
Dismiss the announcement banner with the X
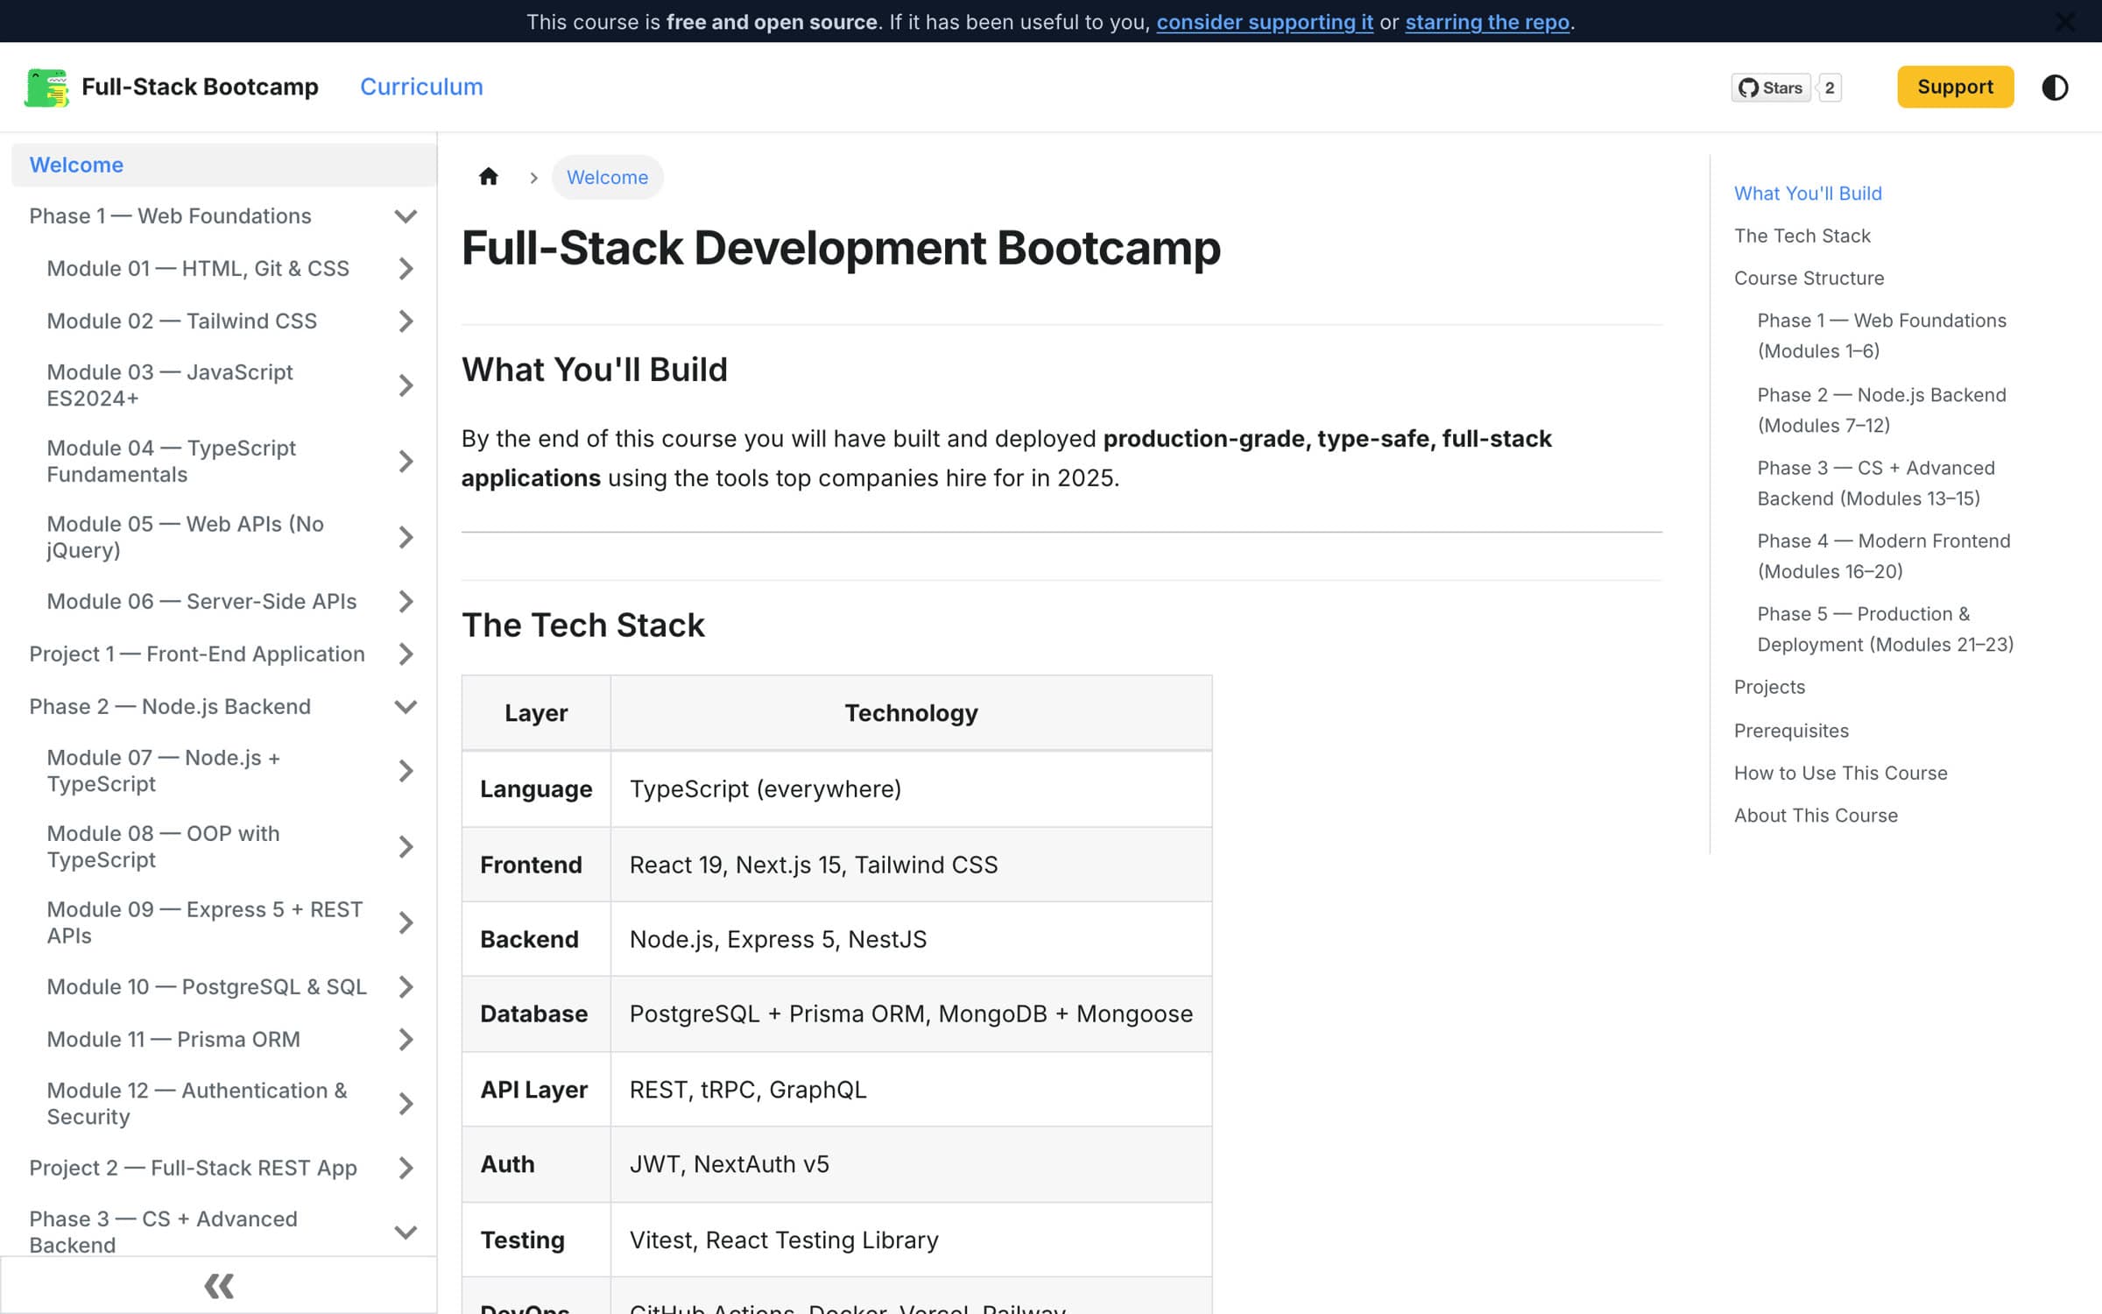(2065, 22)
